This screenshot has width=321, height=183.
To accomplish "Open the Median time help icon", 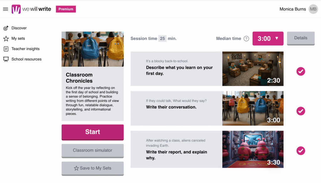I will (246, 39).
